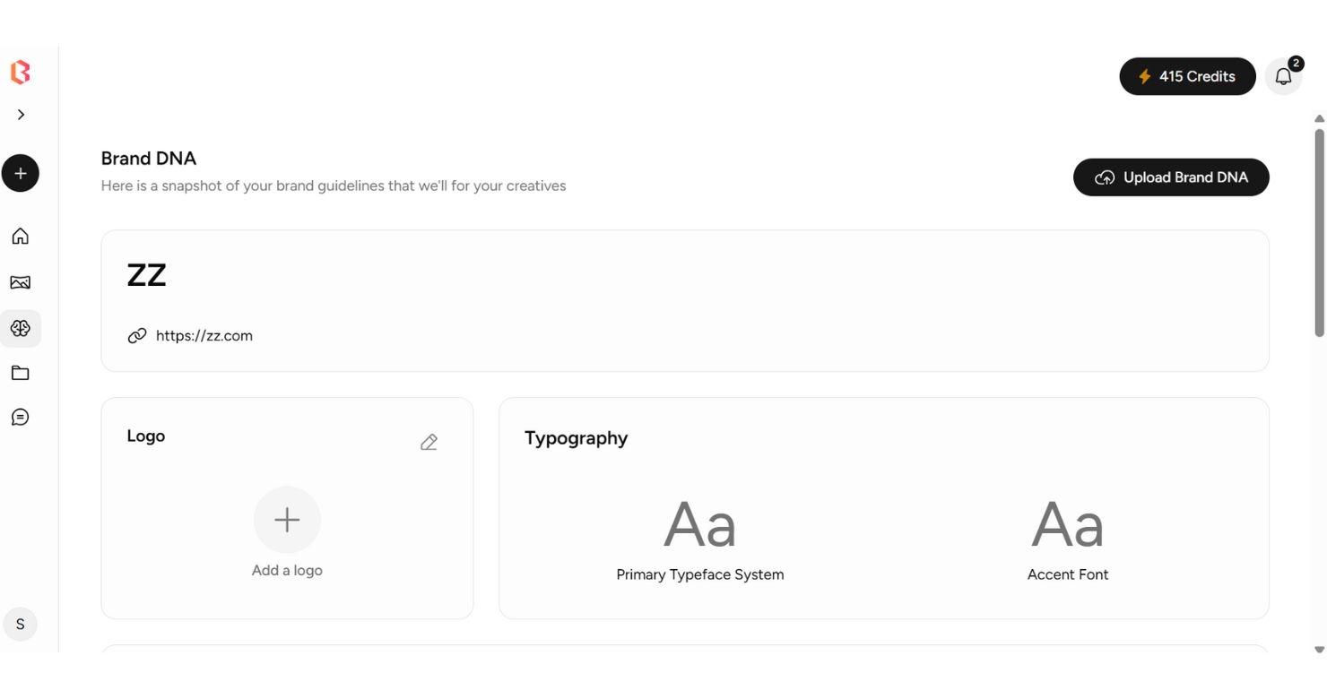Open the Home icon in sidebar
This screenshot has width=1327, height=699.
pos(20,237)
